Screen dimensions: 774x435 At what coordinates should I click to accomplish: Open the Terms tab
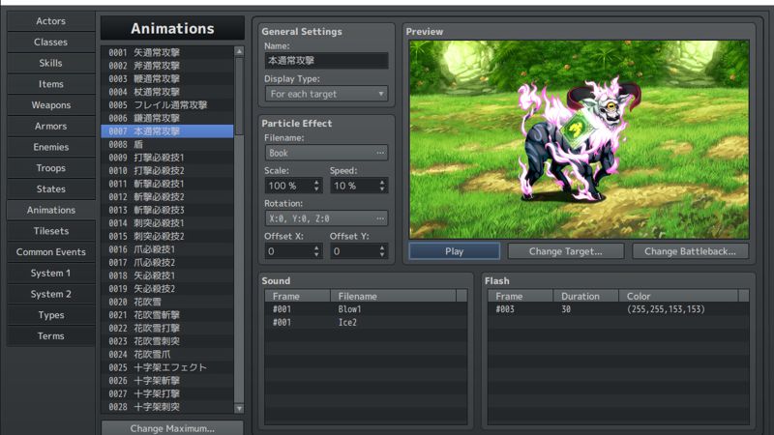point(51,335)
